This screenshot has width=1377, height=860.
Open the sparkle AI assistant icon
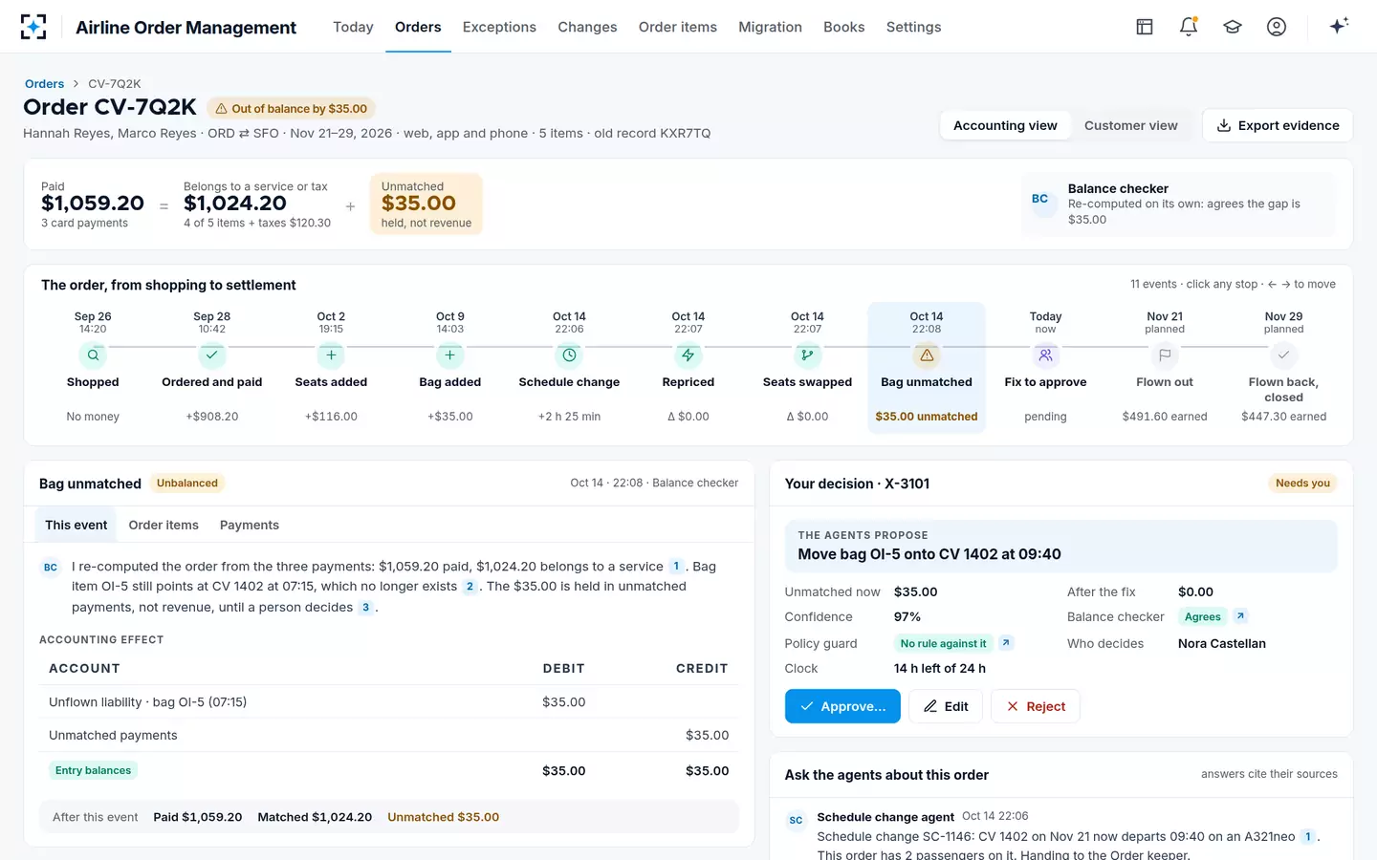pyautogui.click(x=1339, y=26)
